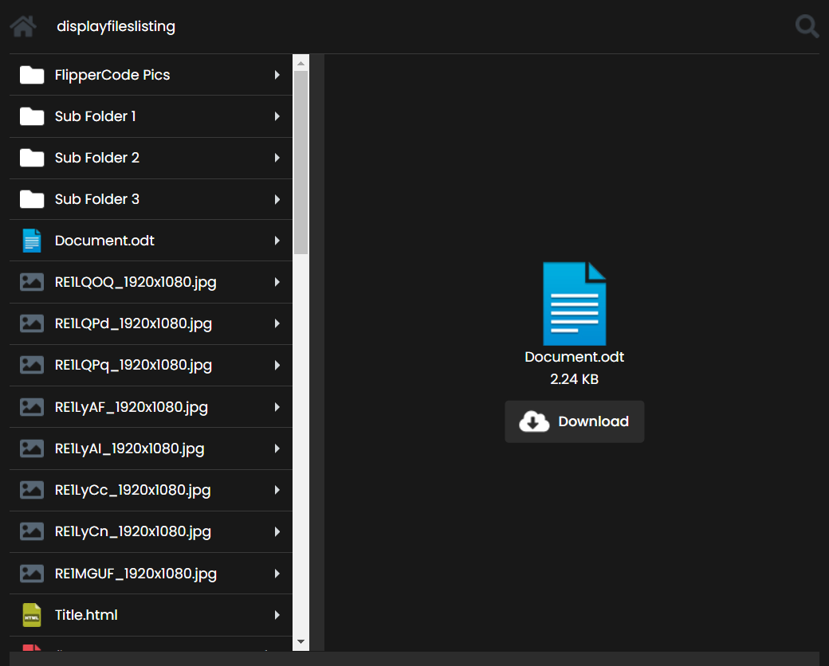Viewport: 829px width, 666px height.
Task: Select RE1LQPd_1920x1080.jpg in file list
Action: point(133,323)
